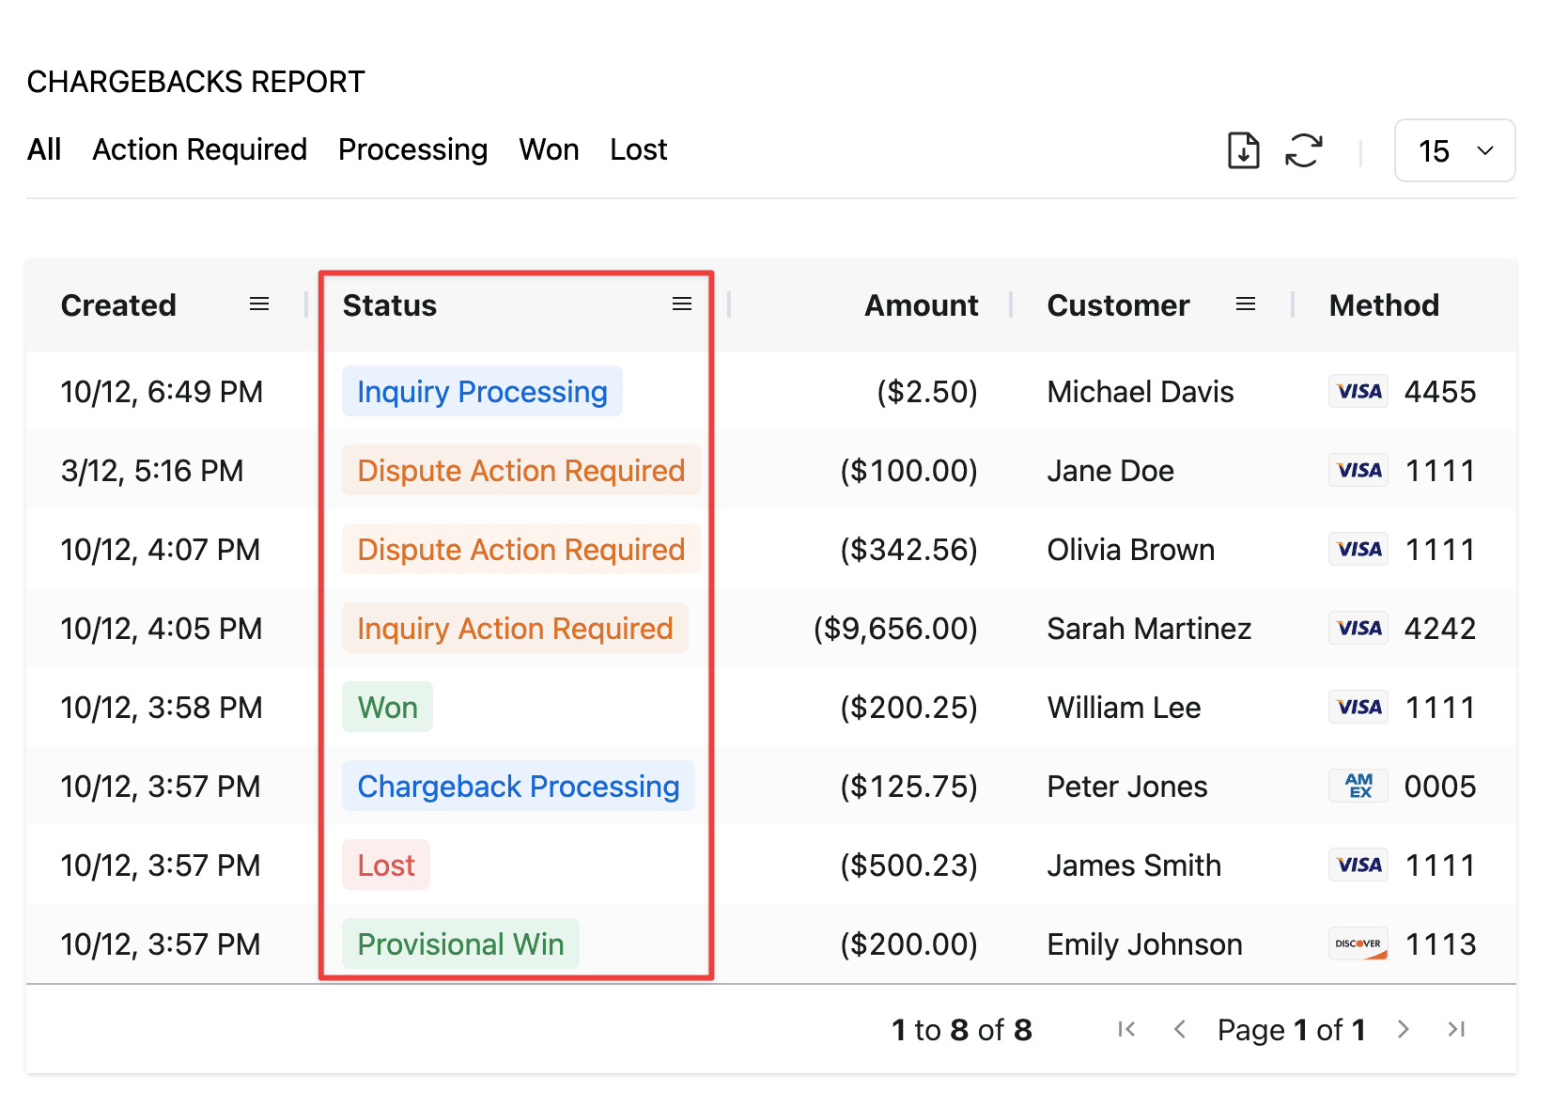Open the Sarah Martinez chargeback row
The image size is (1552, 1107).
(1148, 629)
